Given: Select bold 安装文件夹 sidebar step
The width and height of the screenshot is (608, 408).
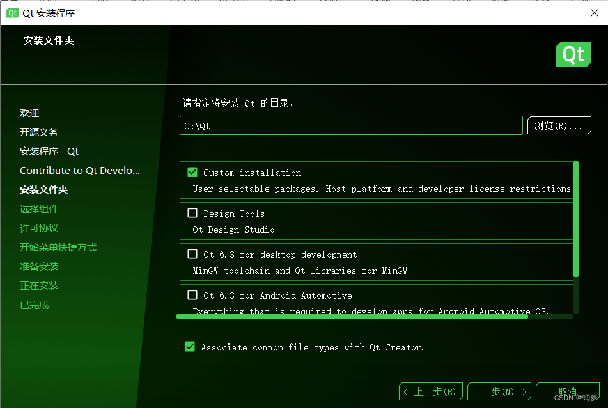Looking at the screenshot, I should click(x=44, y=190).
